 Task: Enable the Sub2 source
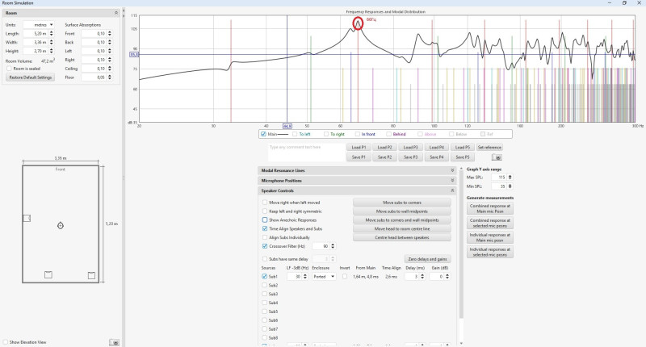point(265,285)
